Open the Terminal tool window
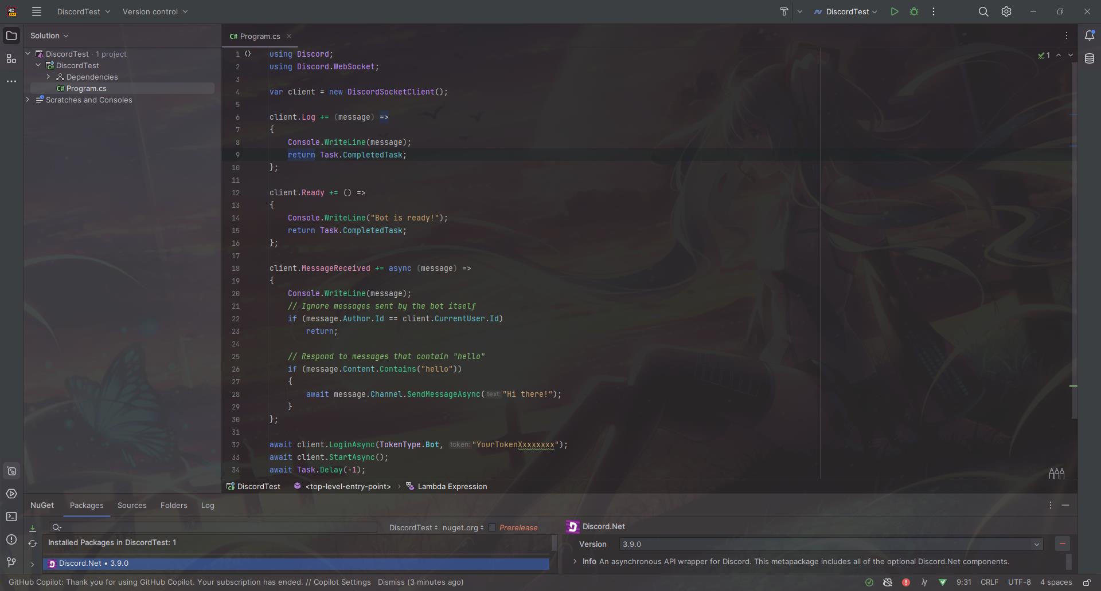The height and width of the screenshot is (591, 1101). (11, 517)
